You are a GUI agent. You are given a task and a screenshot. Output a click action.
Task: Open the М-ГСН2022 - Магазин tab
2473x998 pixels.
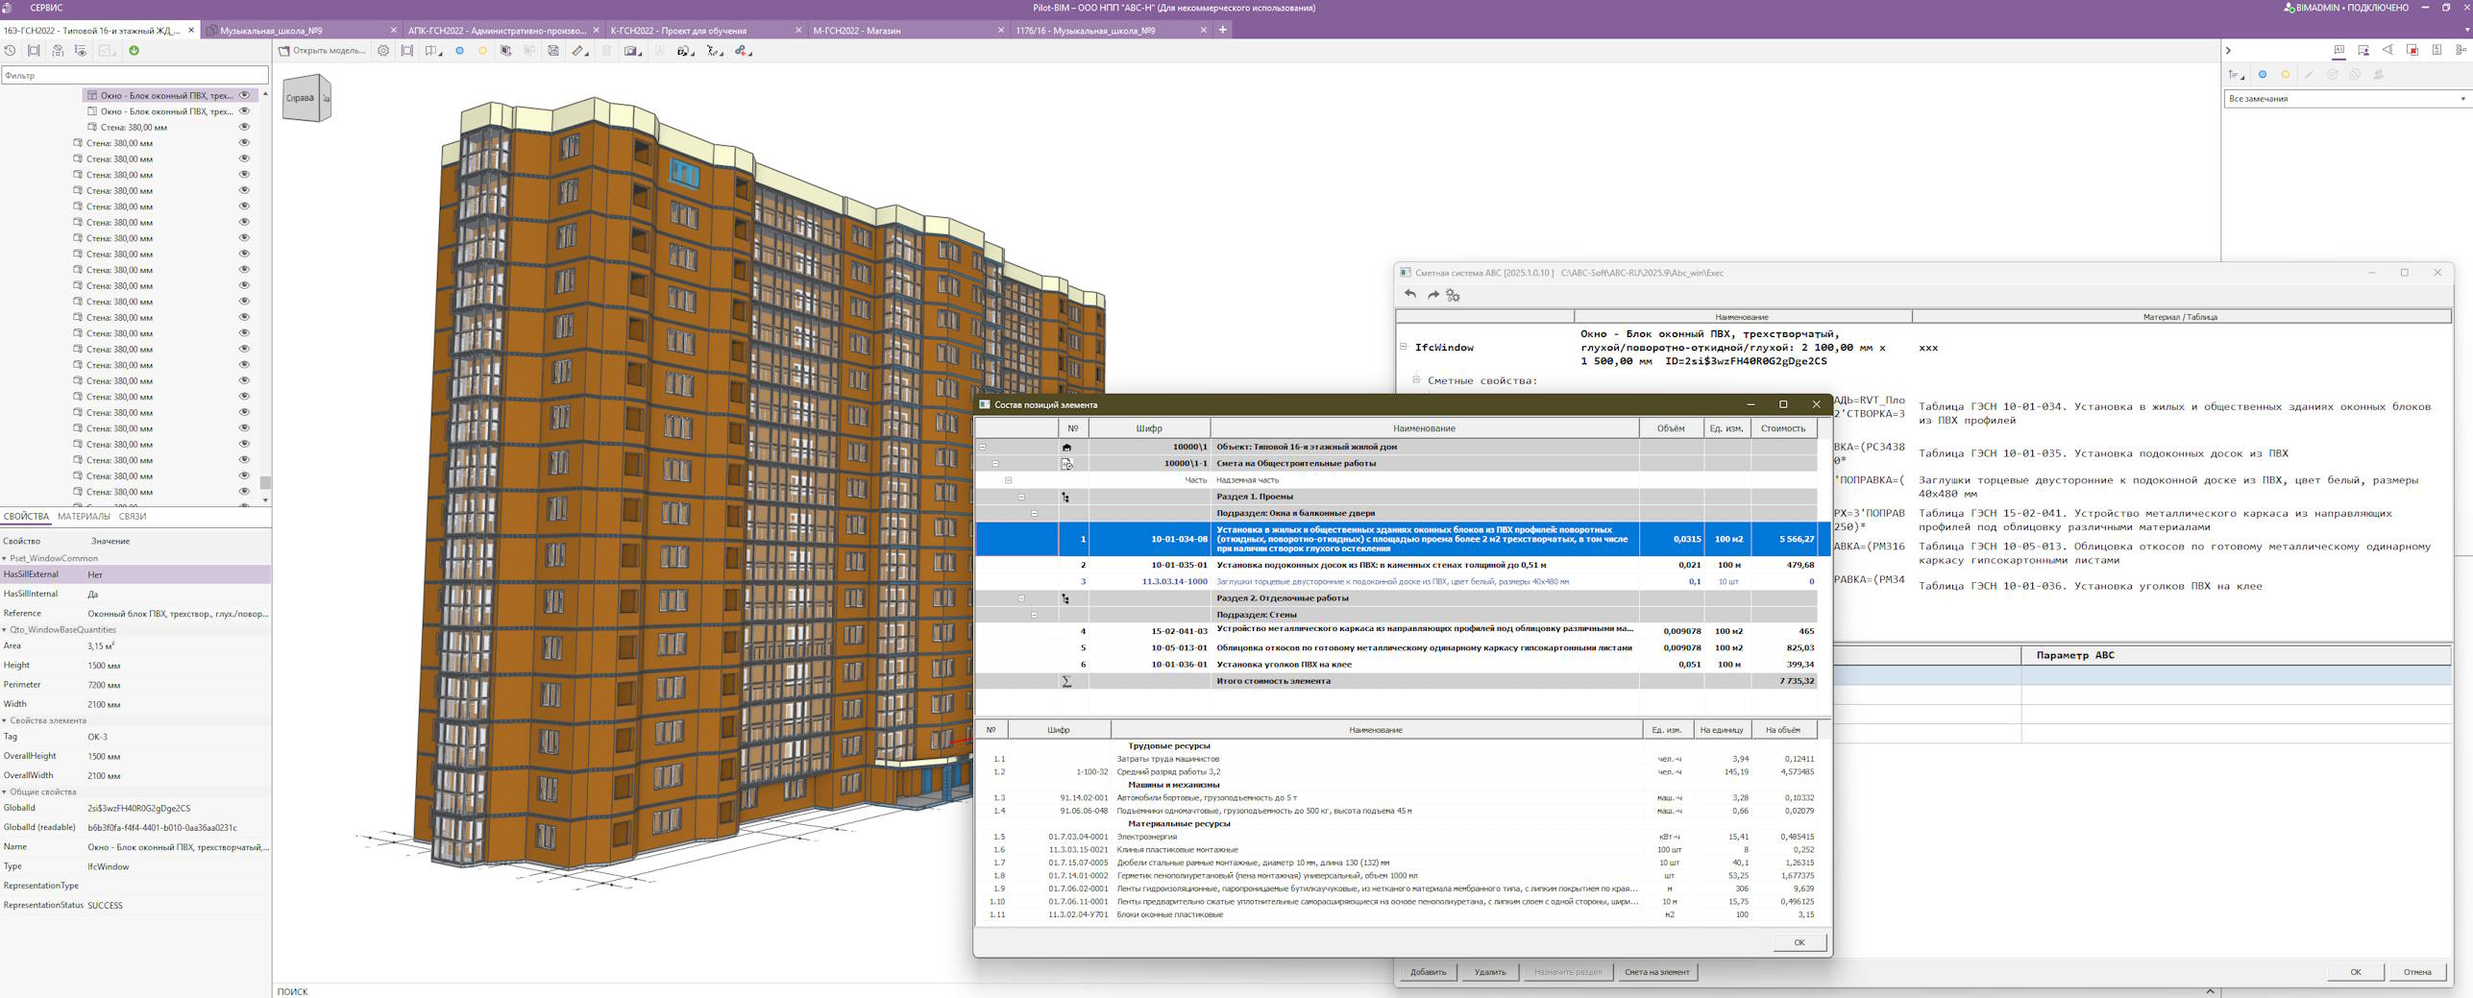tap(856, 31)
